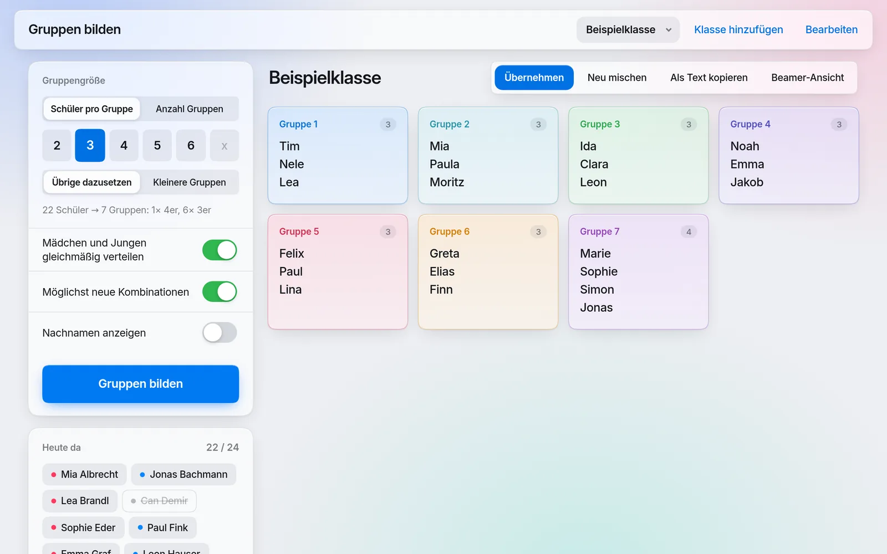
Task: Choose group size 4
Action: 124,146
